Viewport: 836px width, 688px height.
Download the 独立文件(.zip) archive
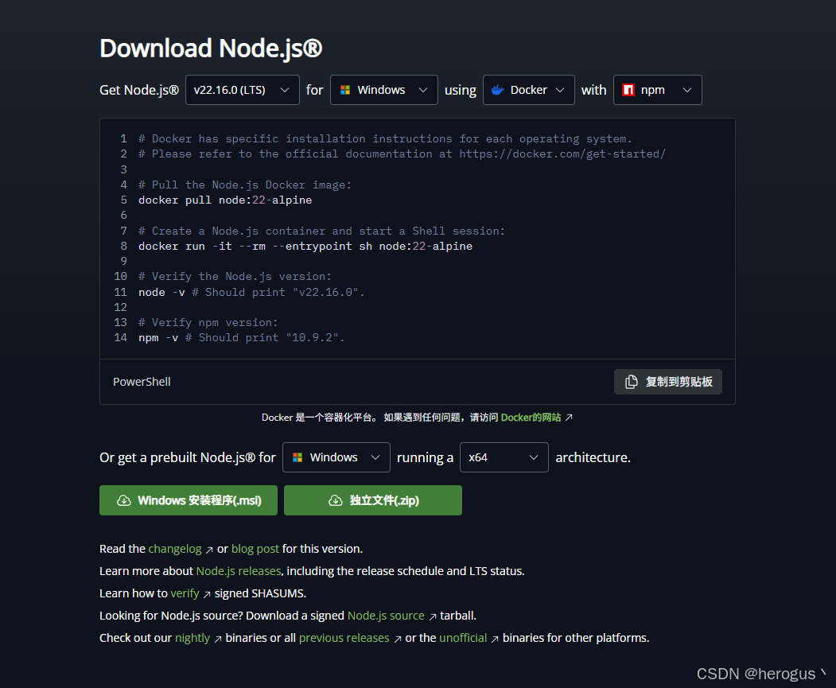coord(373,500)
